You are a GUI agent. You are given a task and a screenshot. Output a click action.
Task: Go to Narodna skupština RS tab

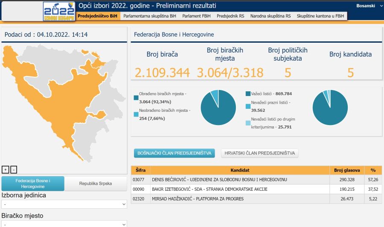click(271, 16)
